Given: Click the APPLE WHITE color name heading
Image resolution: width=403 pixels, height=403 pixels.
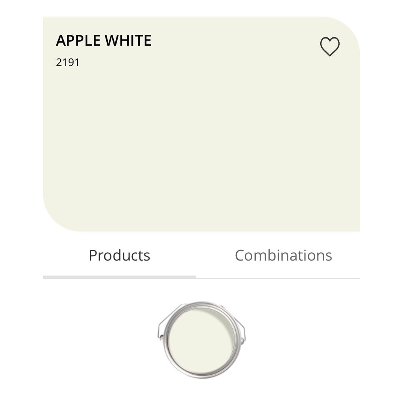Looking at the screenshot, I should coord(104,41).
